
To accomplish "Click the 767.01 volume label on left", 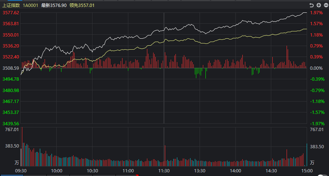I will (11, 130).
